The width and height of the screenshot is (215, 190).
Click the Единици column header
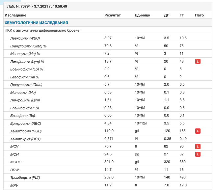[x=143, y=15]
